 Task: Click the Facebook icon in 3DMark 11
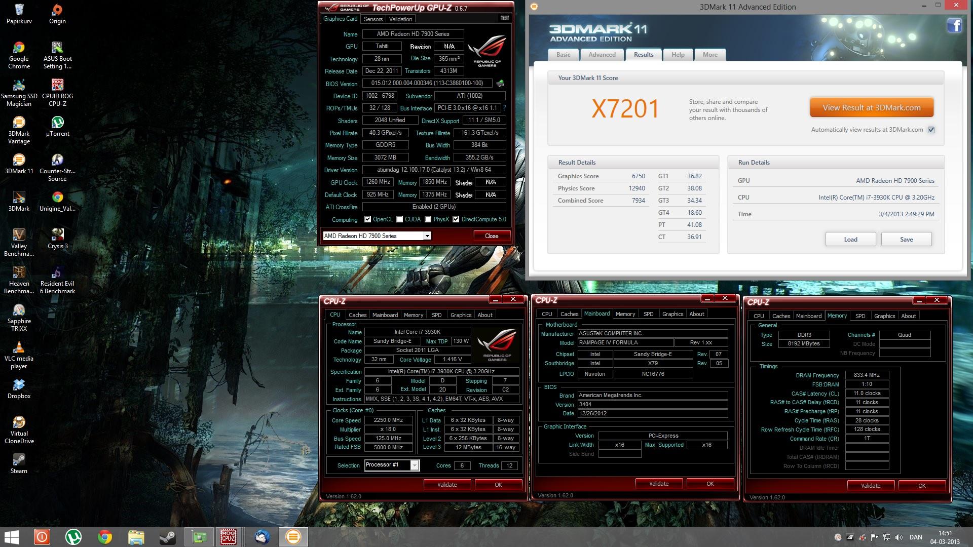955,25
